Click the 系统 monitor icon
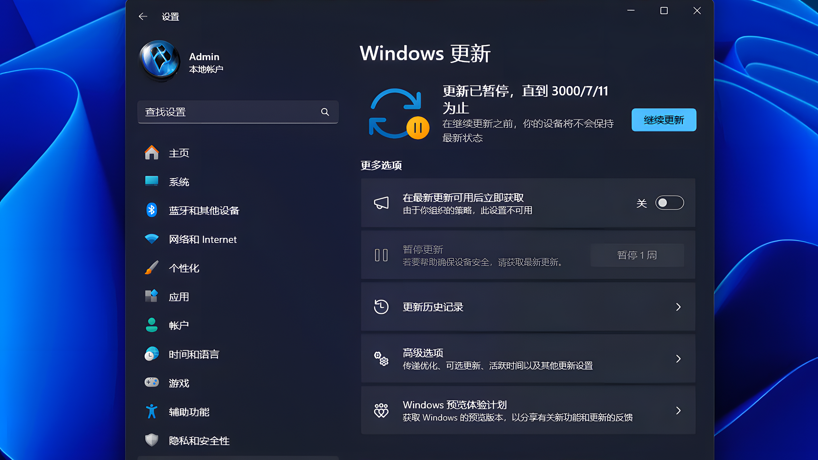 152,181
